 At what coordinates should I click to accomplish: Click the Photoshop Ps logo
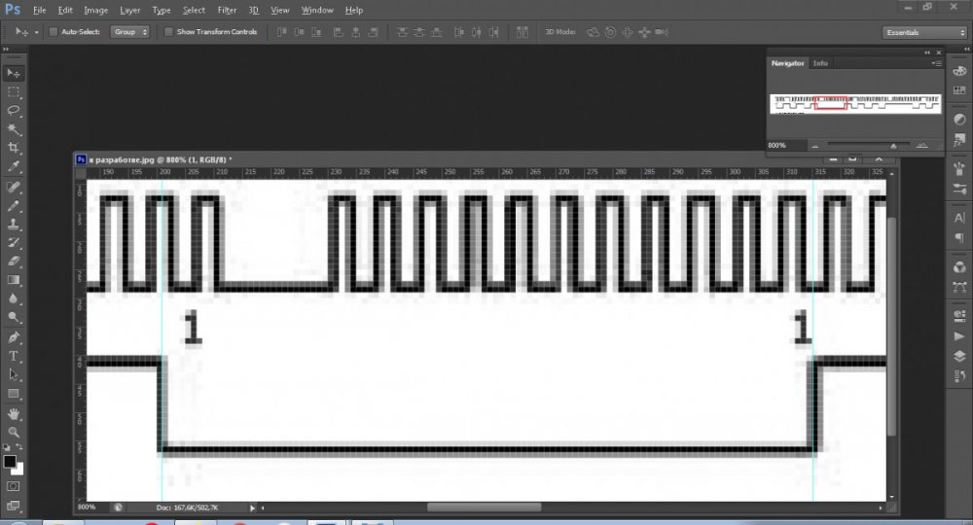[13, 10]
